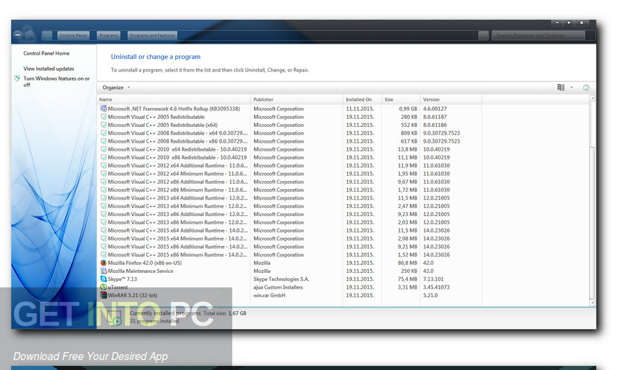618x370 pixels.
Task: Click the refresh button beside the address bar
Action: [x=483, y=36]
